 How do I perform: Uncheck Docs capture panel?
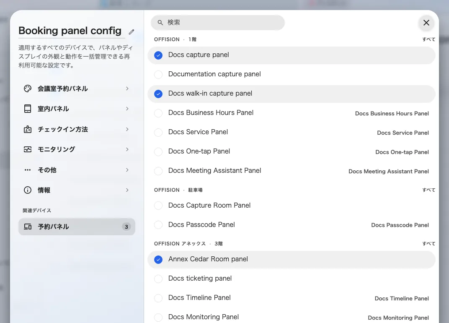158,55
